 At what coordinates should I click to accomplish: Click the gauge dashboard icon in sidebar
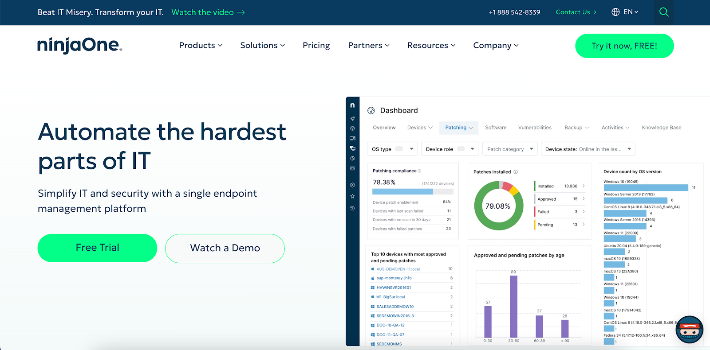(x=352, y=128)
